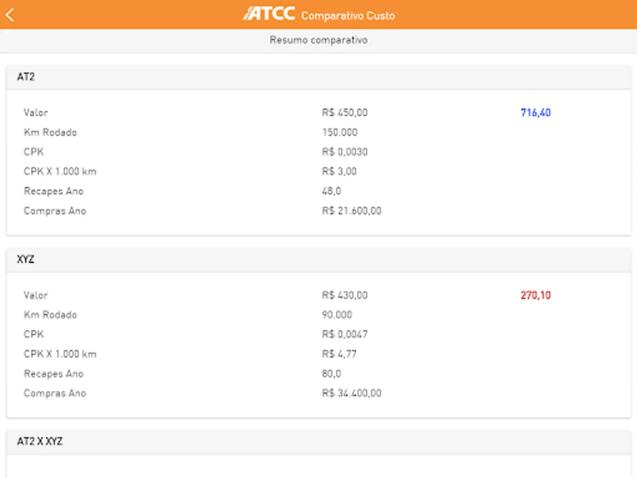Click the R$ 34.400,00 Compras Ano amount

pos(351,394)
